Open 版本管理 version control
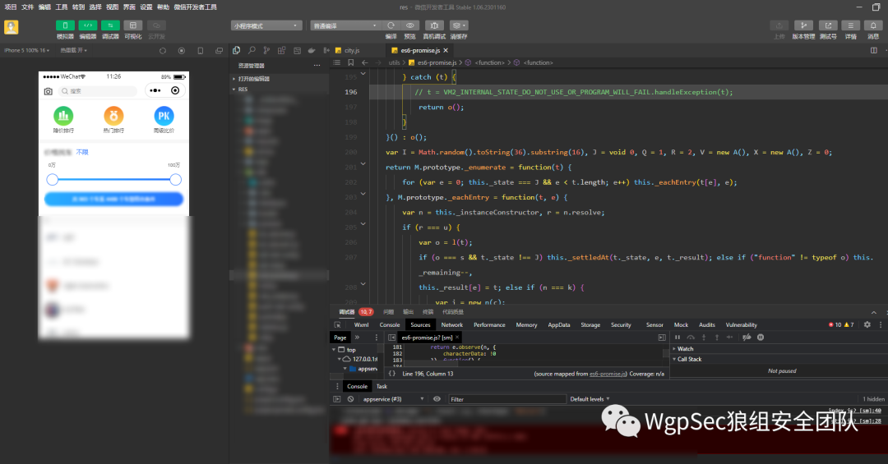Image resolution: width=888 pixels, height=464 pixels. (803, 25)
